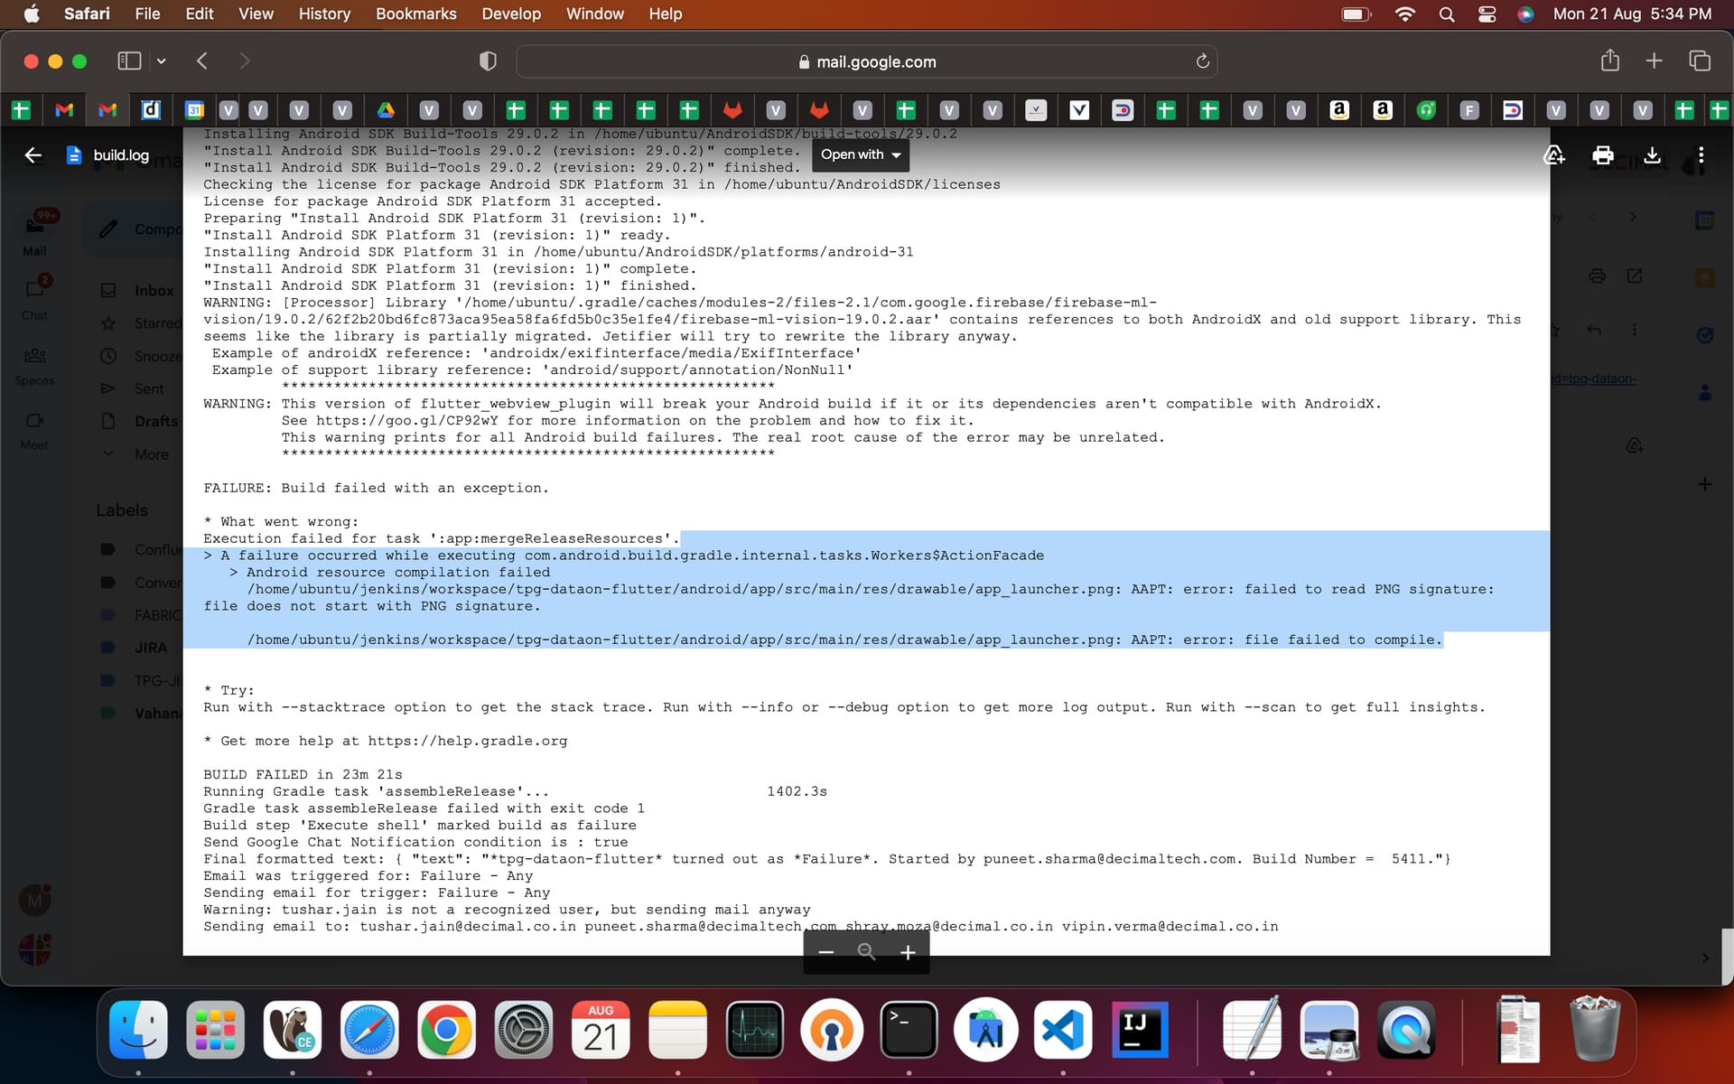Open a new Safari tab
Viewport: 1734px width, 1084px height.
click(1654, 61)
